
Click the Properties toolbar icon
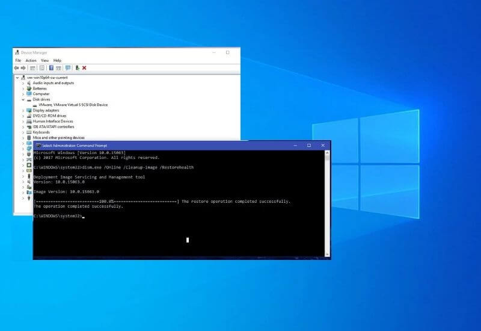[41, 68]
